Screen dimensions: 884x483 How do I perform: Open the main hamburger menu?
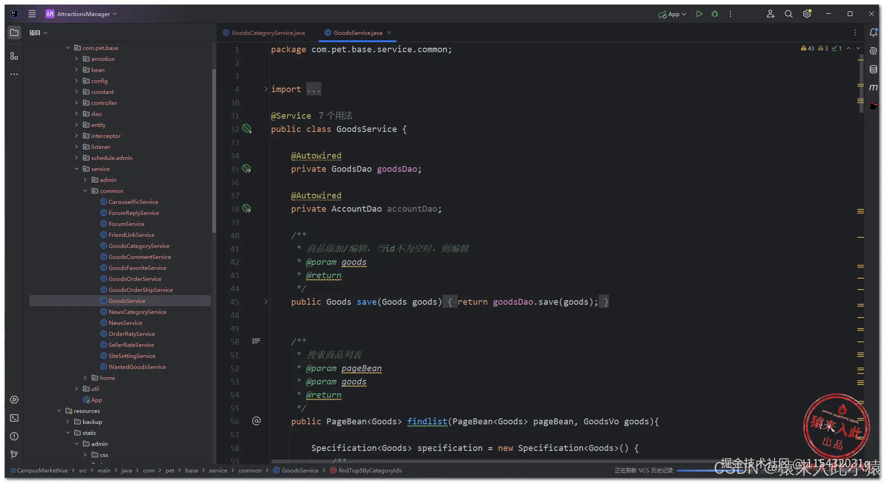point(32,14)
